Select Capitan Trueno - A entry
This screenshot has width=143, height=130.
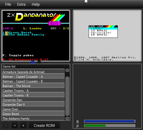[x=33, y=90]
